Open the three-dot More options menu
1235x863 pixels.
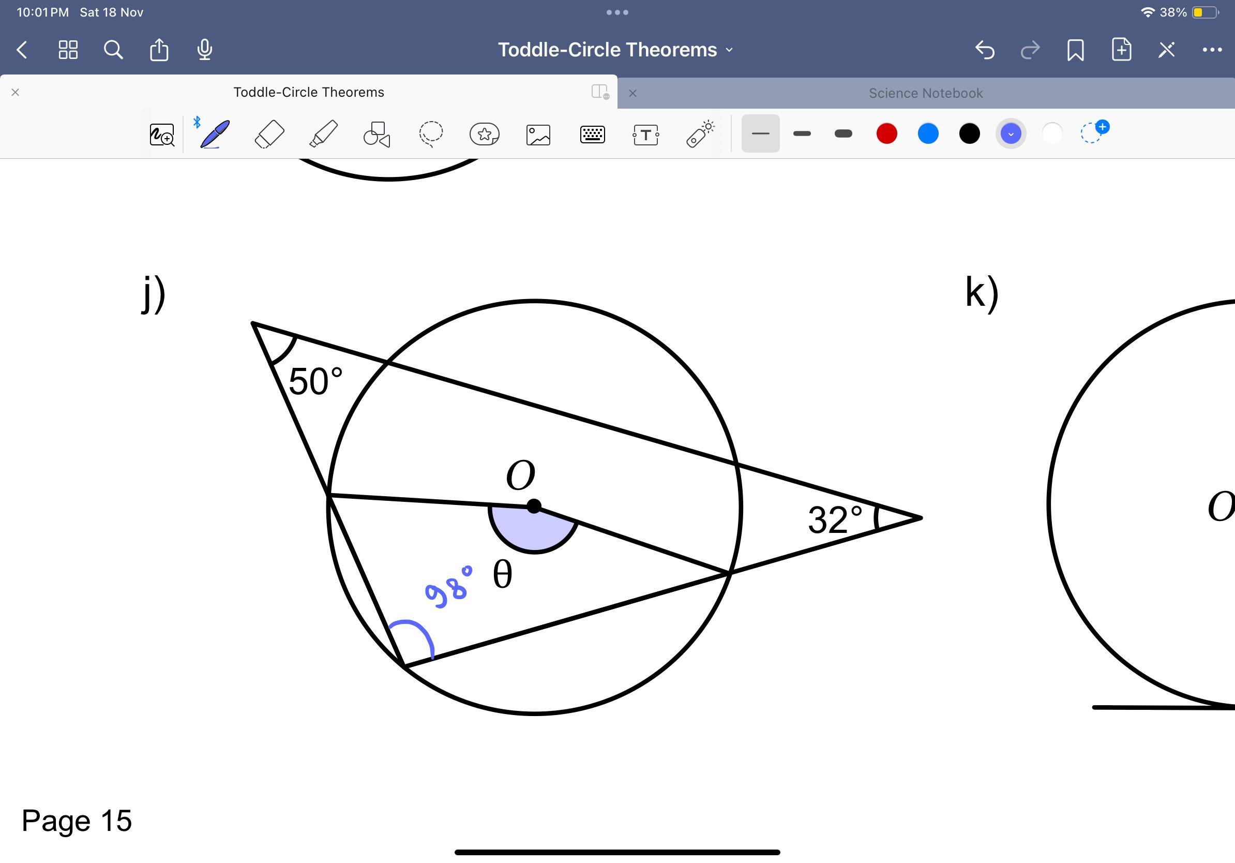click(x=1211, y=50)
